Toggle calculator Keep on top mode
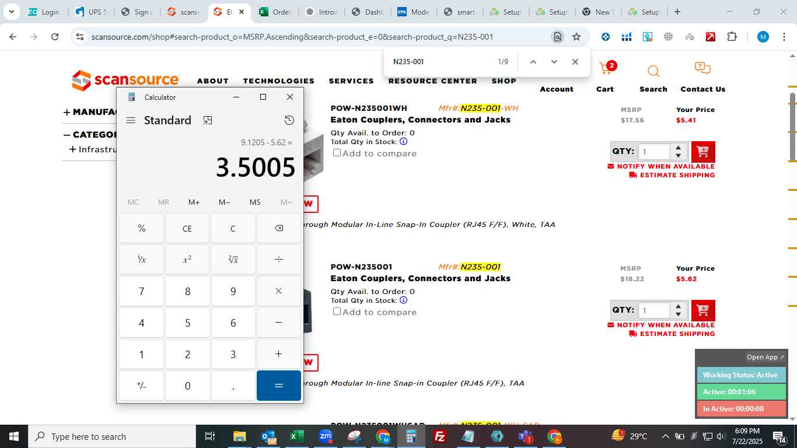Screen dimensions: 797x448 pos(208,120)
